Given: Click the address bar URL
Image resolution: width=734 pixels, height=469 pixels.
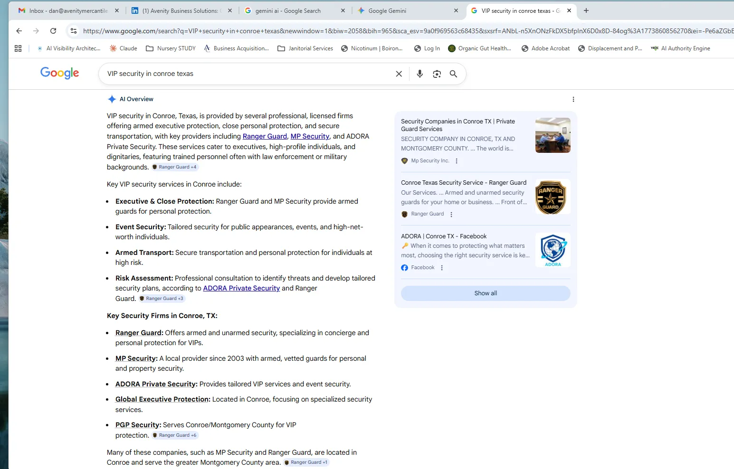Looking at the screenshot, I should click(x=408, y=31).
